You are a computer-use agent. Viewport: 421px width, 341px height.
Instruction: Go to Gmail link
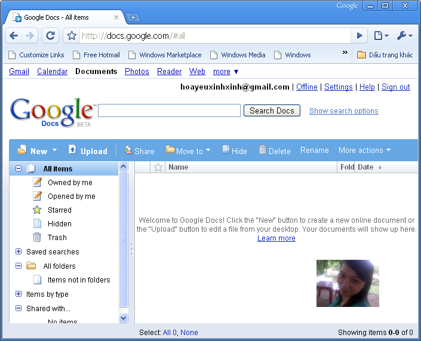[x=19, y=72]
